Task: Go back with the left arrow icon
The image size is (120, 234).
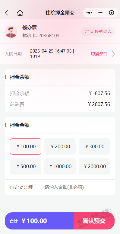Action: click(6, 13)
